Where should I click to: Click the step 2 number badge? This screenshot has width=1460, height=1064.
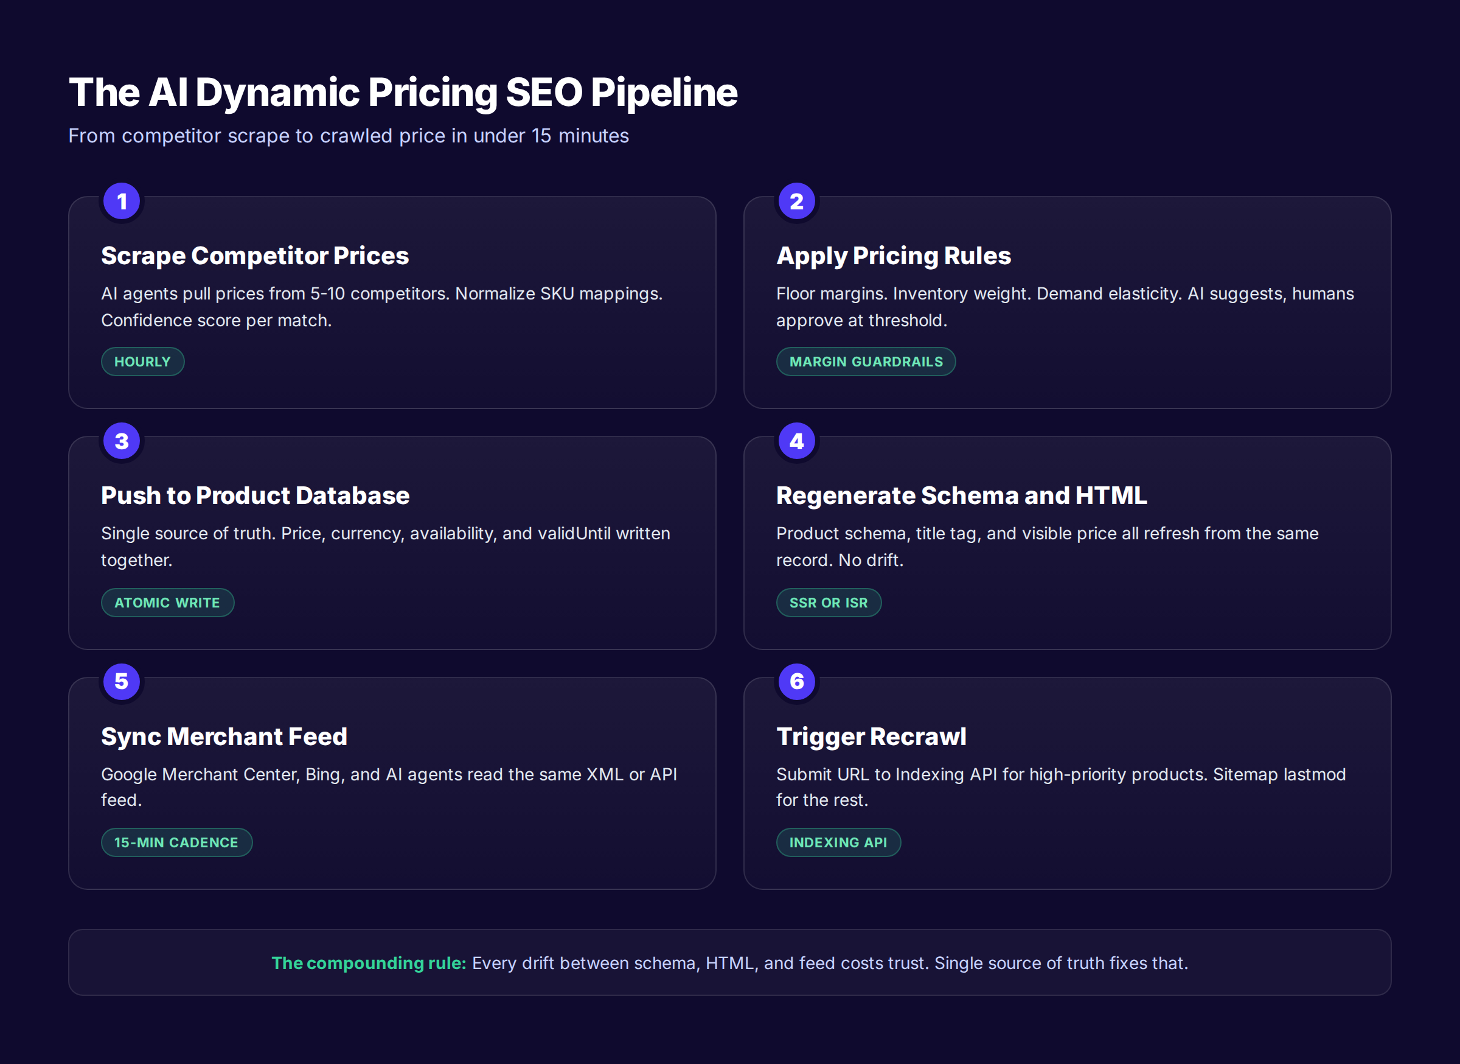797,201
